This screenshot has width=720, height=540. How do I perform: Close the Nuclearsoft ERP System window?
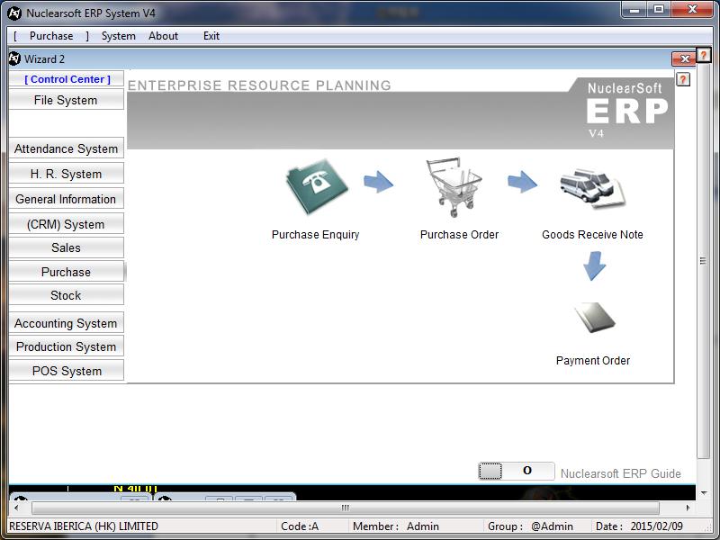(692, 10)
